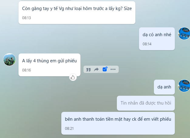This screenshot has width=190, height=138.
Task: Click the recalled 'Tin nhắn đã được thu hồi' bubble
Action: point(146,103)
